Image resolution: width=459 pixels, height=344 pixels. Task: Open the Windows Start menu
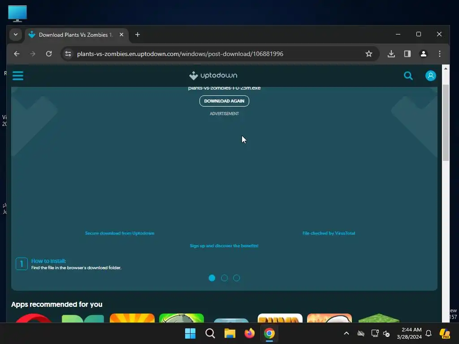pos(190,333)
